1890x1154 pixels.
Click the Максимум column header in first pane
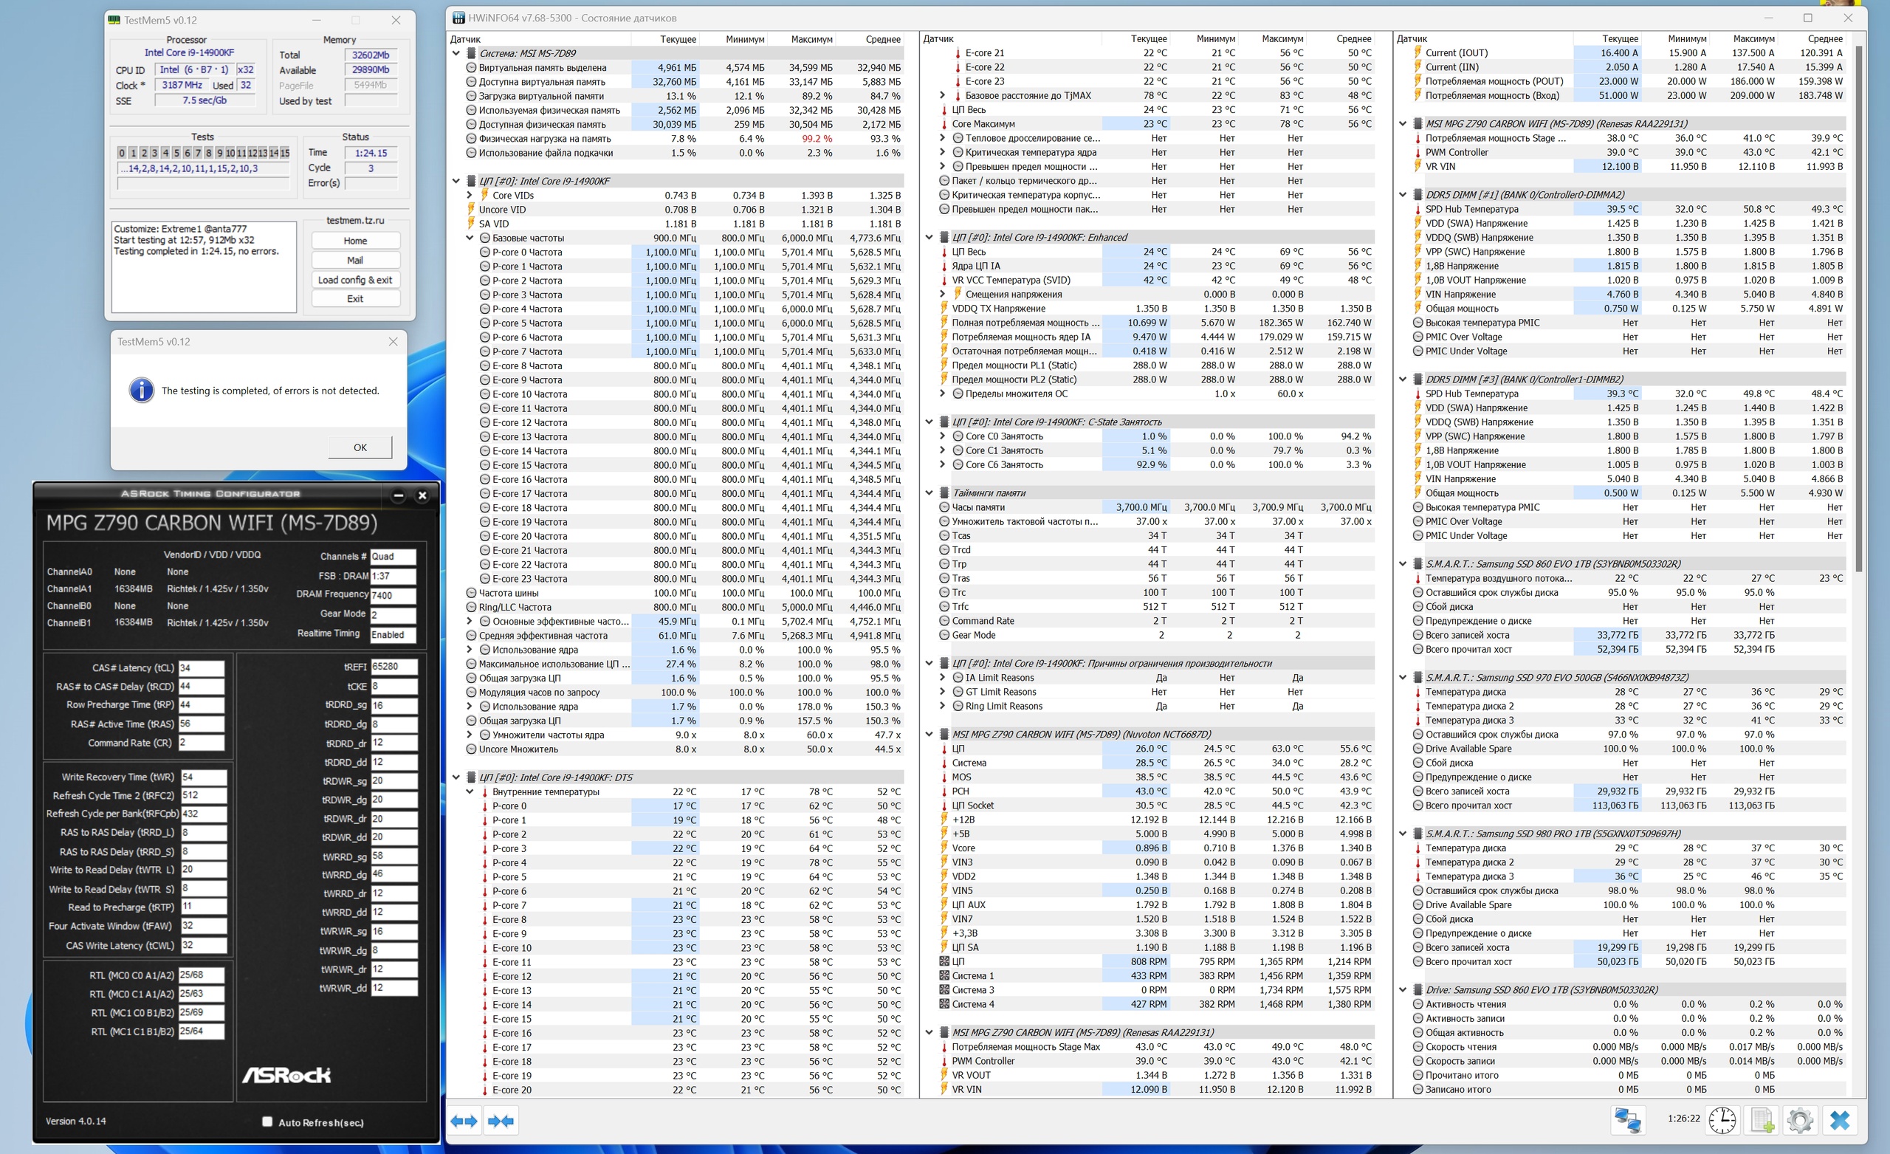pyautogui.click(x=811, y=39)
